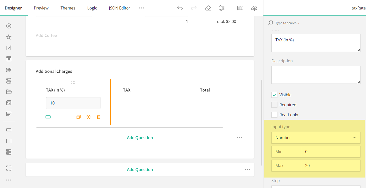Click the Add Question link
Viewport: 366px width, 188px height.
140,137
